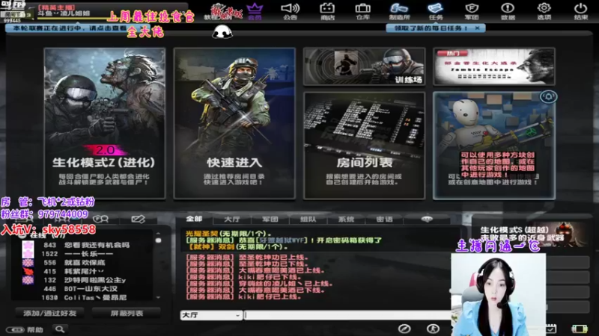Viewport: 599px width, 336px height.
Task: Open the edit/note tab icon in friends panel
Action: [x=139, y=219]
